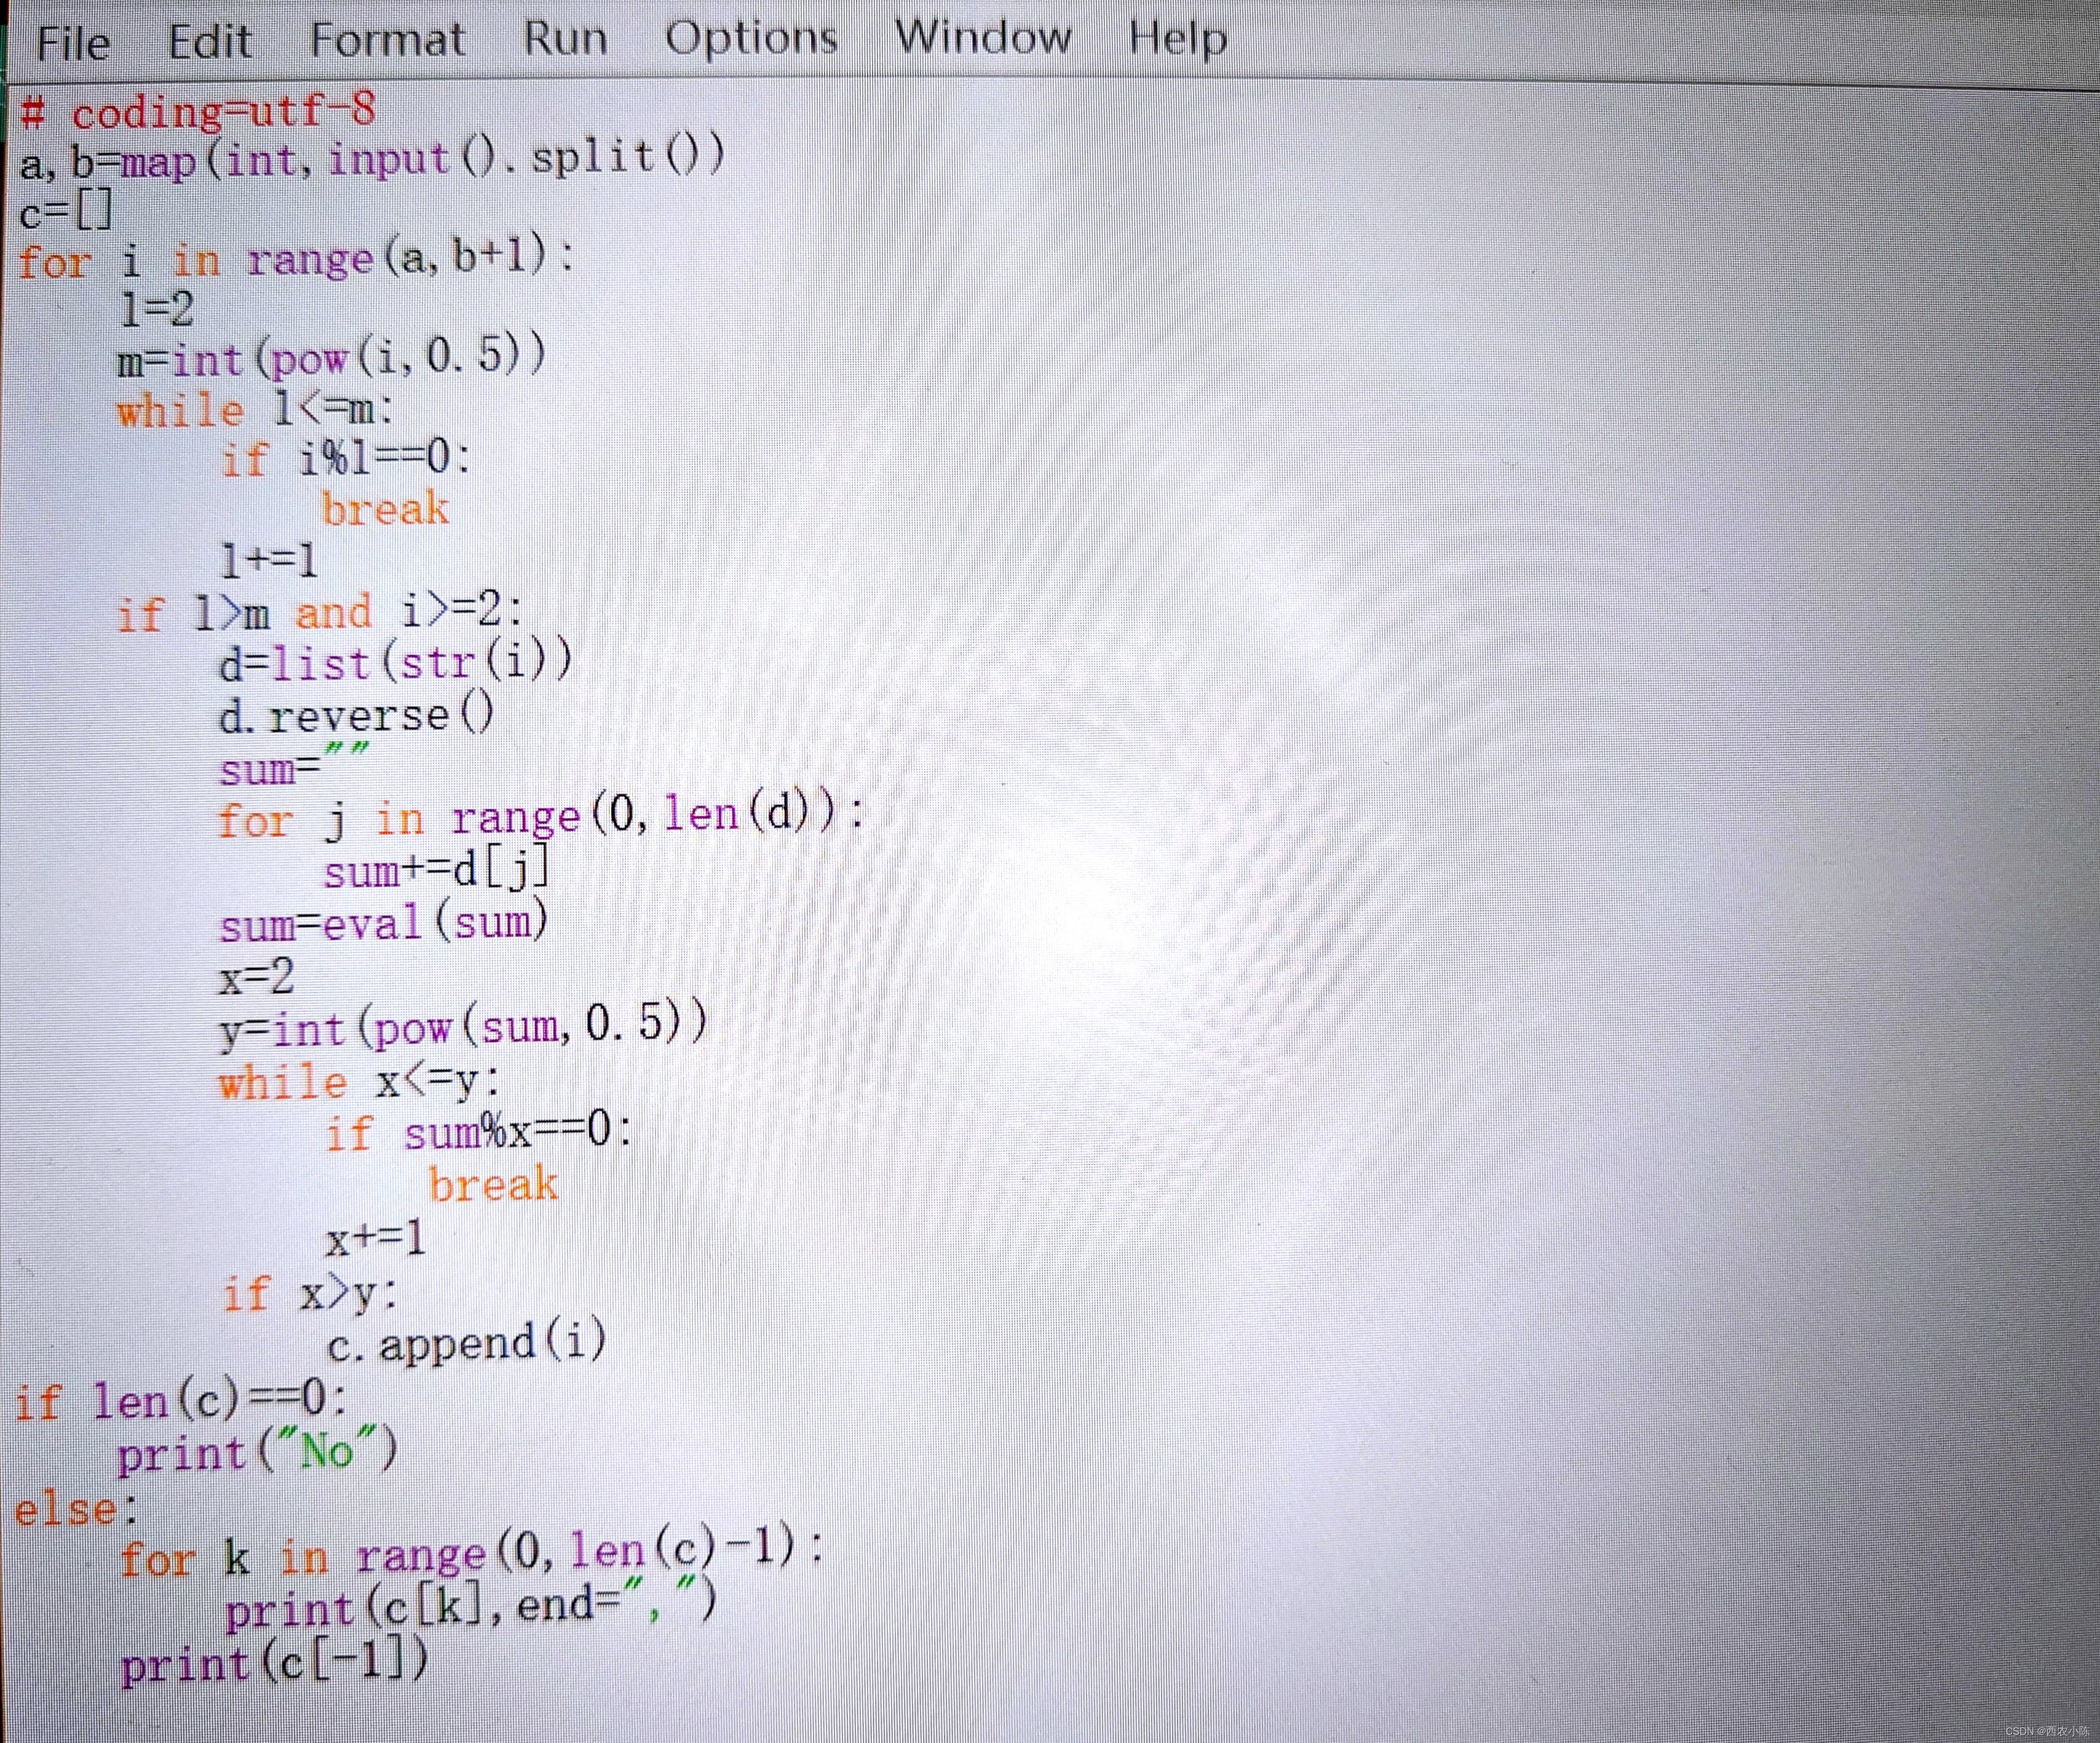Click the 'y=int(pow(sum,0.5))' line

463,1027
